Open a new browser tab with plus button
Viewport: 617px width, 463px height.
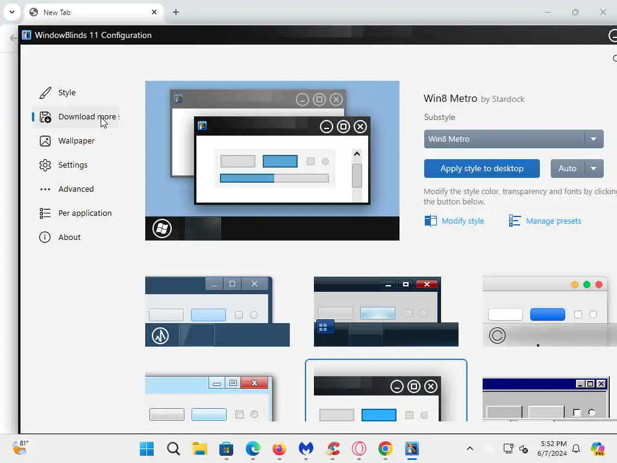[176, 12]
